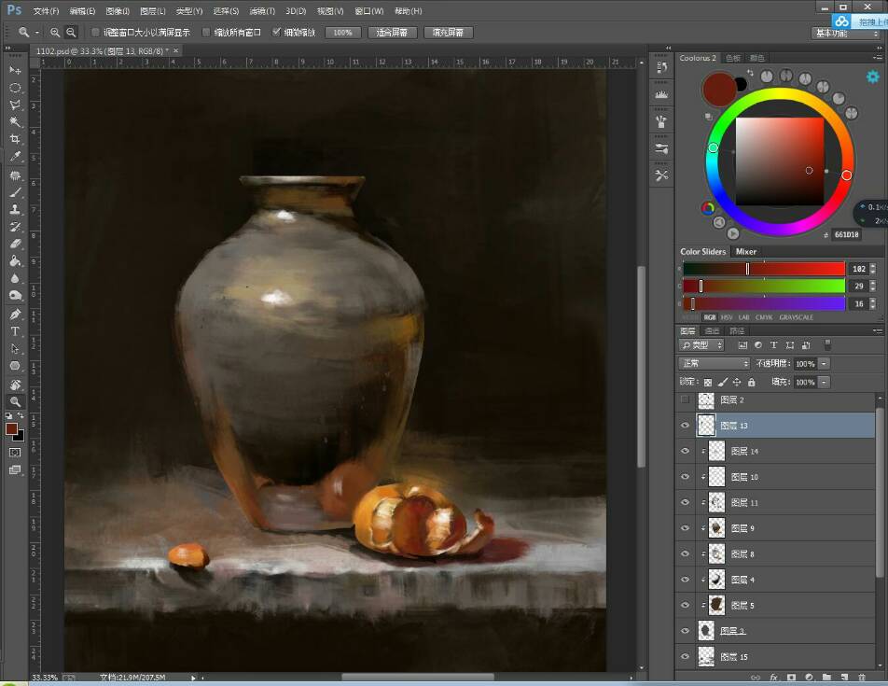Select the Clone Stamp tool

[15, 210]
